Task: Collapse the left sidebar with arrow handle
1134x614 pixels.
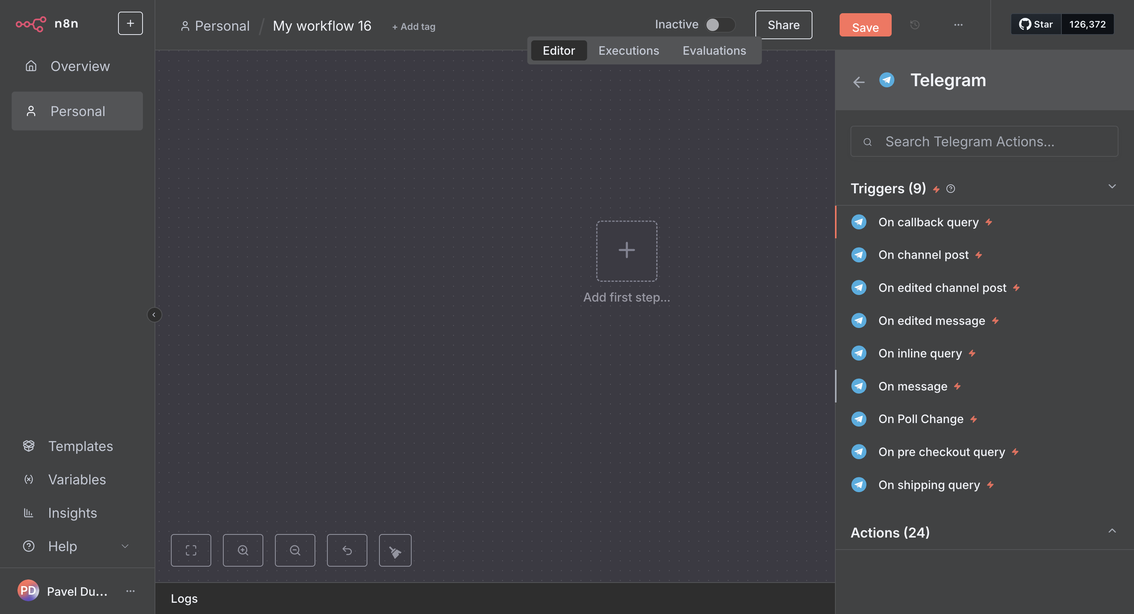Action: (x=154, y=314)
